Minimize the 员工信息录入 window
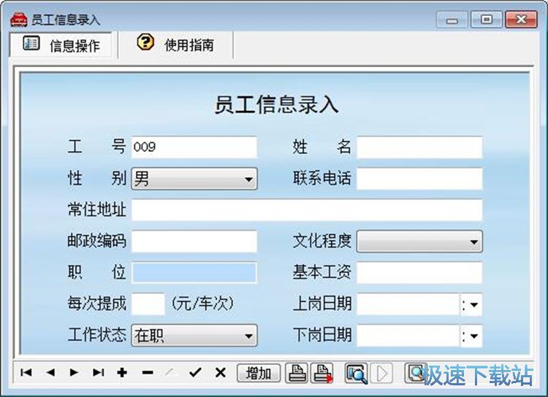The height and width of the screenshot is (397, 548). tap(452, 20)
